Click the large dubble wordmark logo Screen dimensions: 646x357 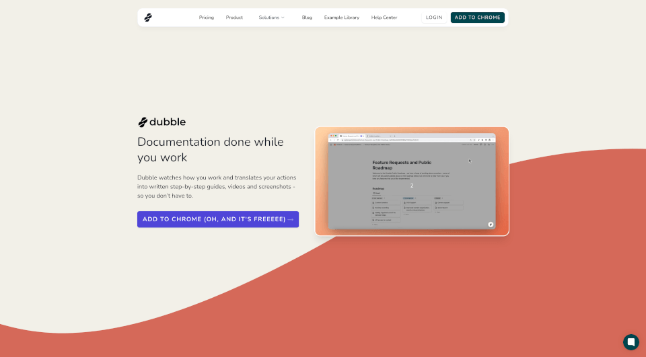(162, 122)
